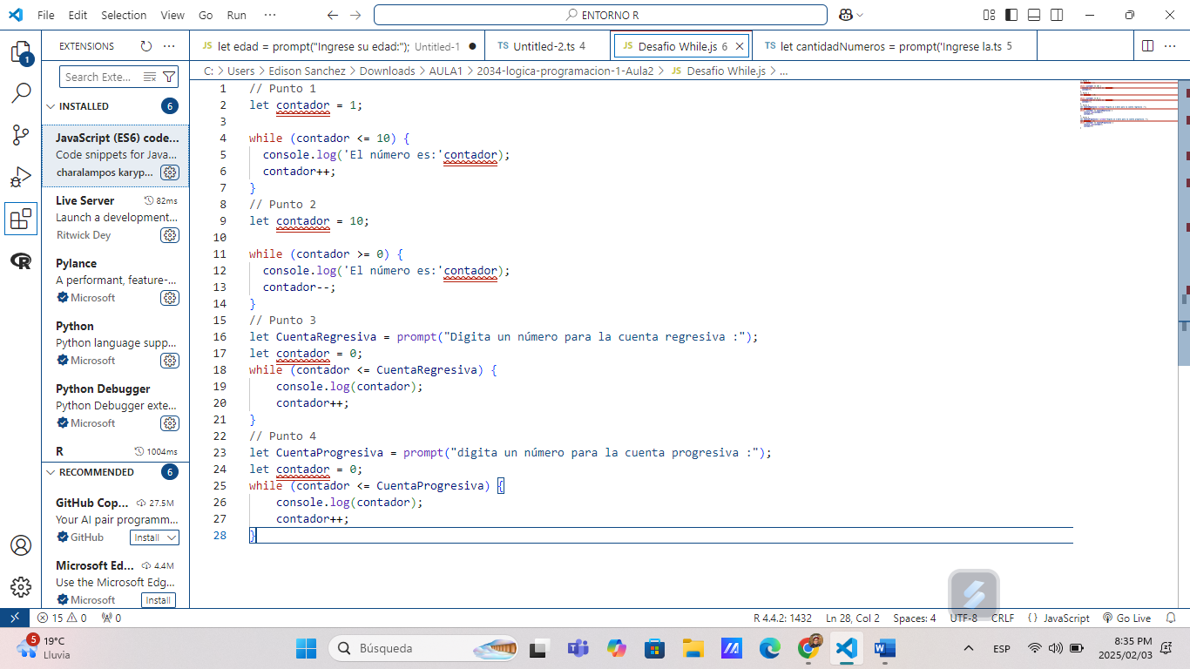Open the R extension view icon
Image resolution: width=1190 pixels, height=669 pixels.
[x=21, y=261]
